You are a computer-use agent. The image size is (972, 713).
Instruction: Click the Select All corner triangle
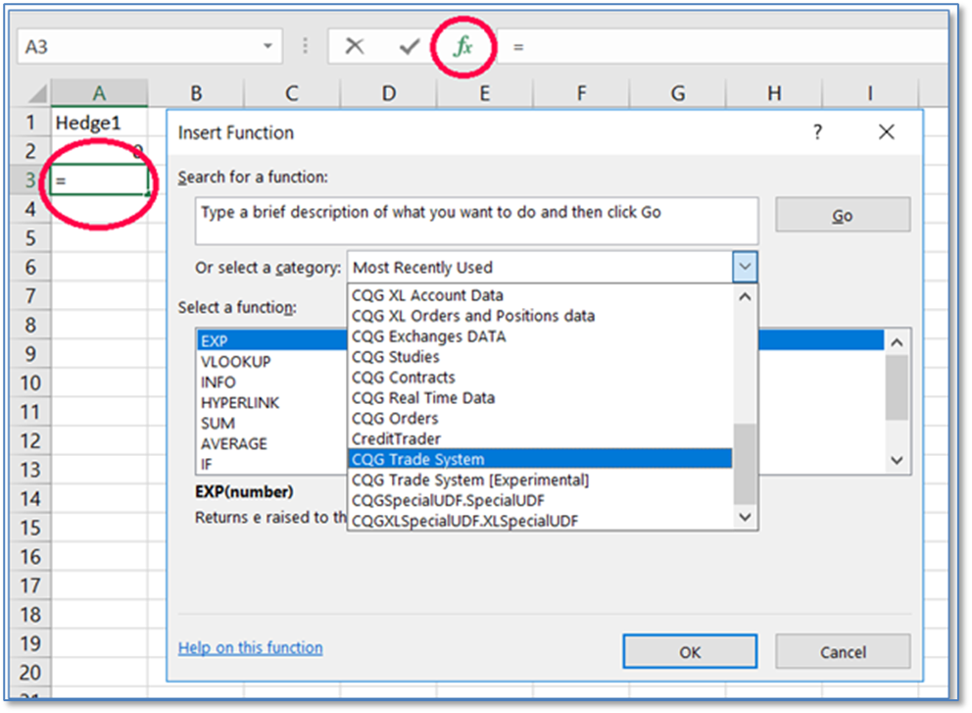[36, 94]
